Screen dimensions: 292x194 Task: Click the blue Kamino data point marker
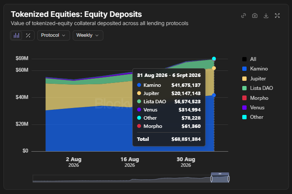tap(214, 95)
